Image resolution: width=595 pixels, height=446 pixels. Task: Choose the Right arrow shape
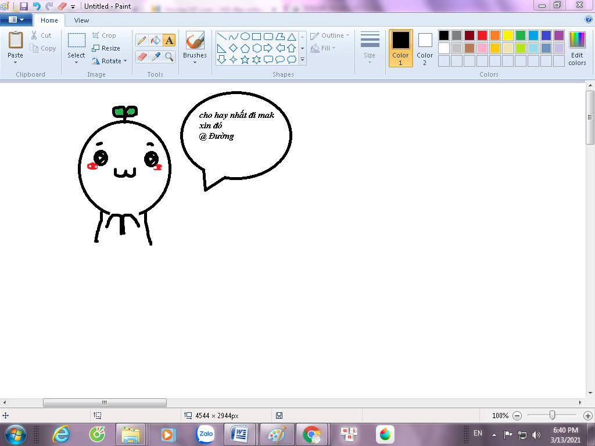(268, 48)
